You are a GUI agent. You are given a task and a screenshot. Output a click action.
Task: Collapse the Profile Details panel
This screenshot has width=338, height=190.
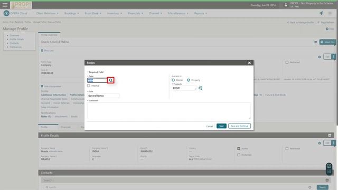coord(330,135)
